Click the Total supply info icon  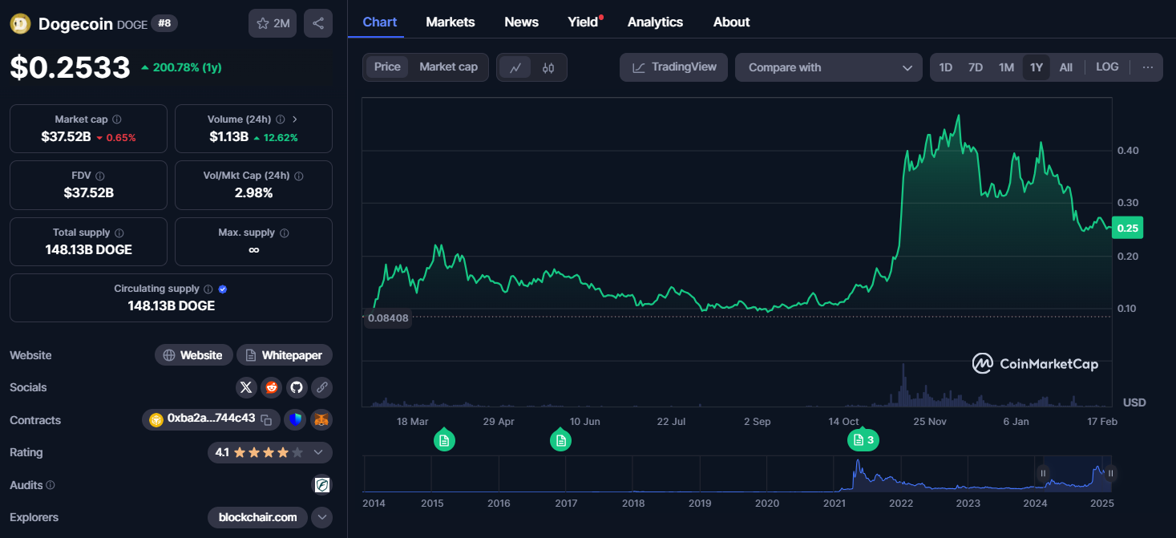[x=119, y=233]
